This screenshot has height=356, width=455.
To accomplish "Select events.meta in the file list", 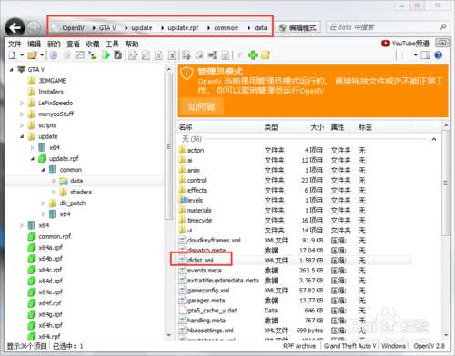I will [x=205, y=271].
